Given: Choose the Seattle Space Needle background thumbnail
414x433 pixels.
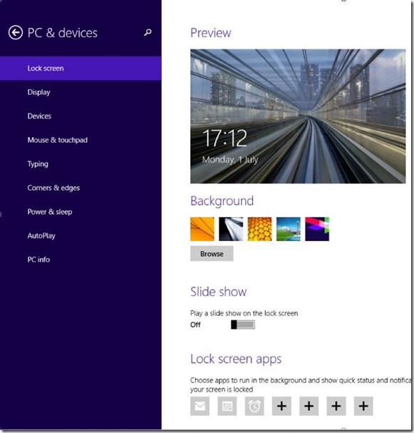Looking at the screenshot, I should (288, 229).
